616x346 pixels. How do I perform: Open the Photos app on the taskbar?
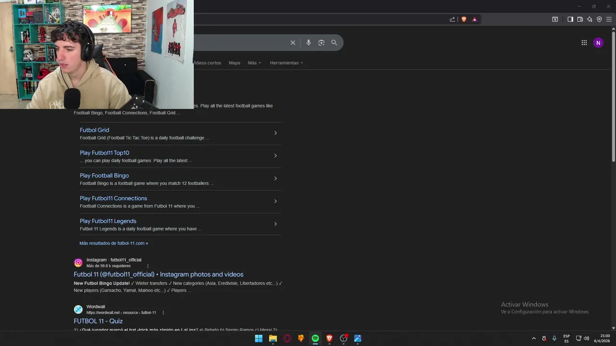[x=358, y=338]
